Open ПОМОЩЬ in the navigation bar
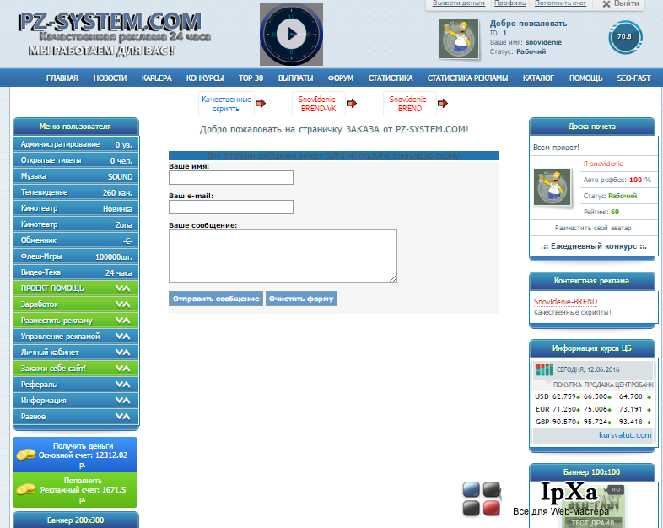Screen dimensions: 663x528 pos(585,78)
